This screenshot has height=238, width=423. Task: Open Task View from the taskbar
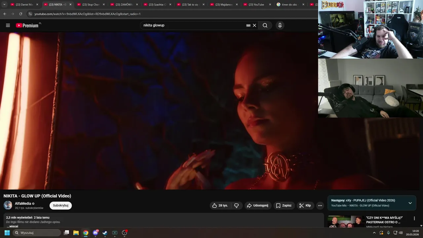(x=66, y=233)
